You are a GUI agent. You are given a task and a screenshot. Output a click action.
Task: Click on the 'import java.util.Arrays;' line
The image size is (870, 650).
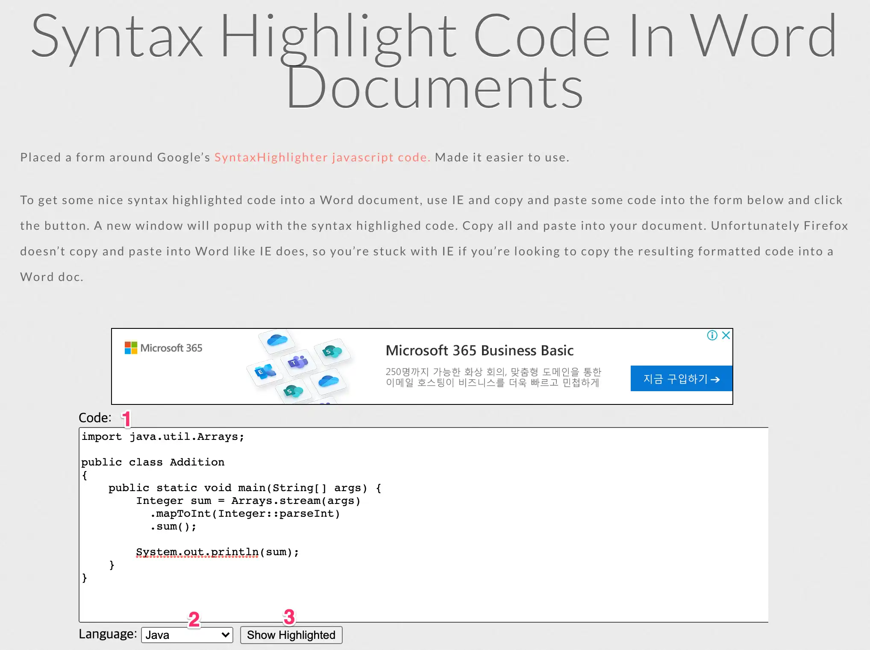pyautogui.click(x=163, y=436)
